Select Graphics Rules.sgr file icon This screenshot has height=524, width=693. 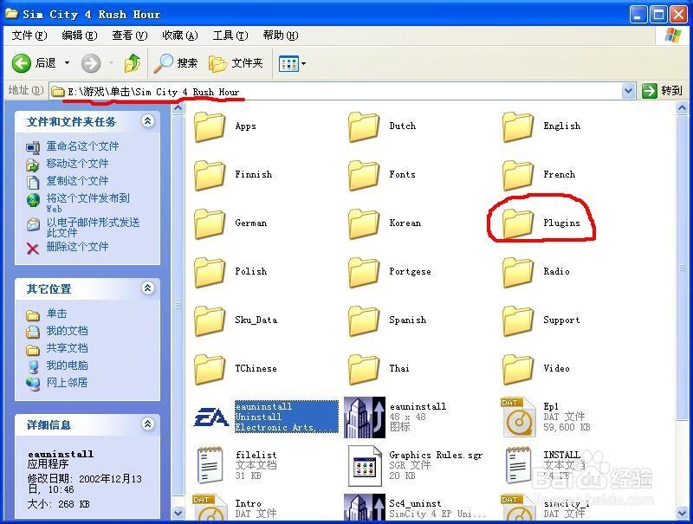coord(365,465)
